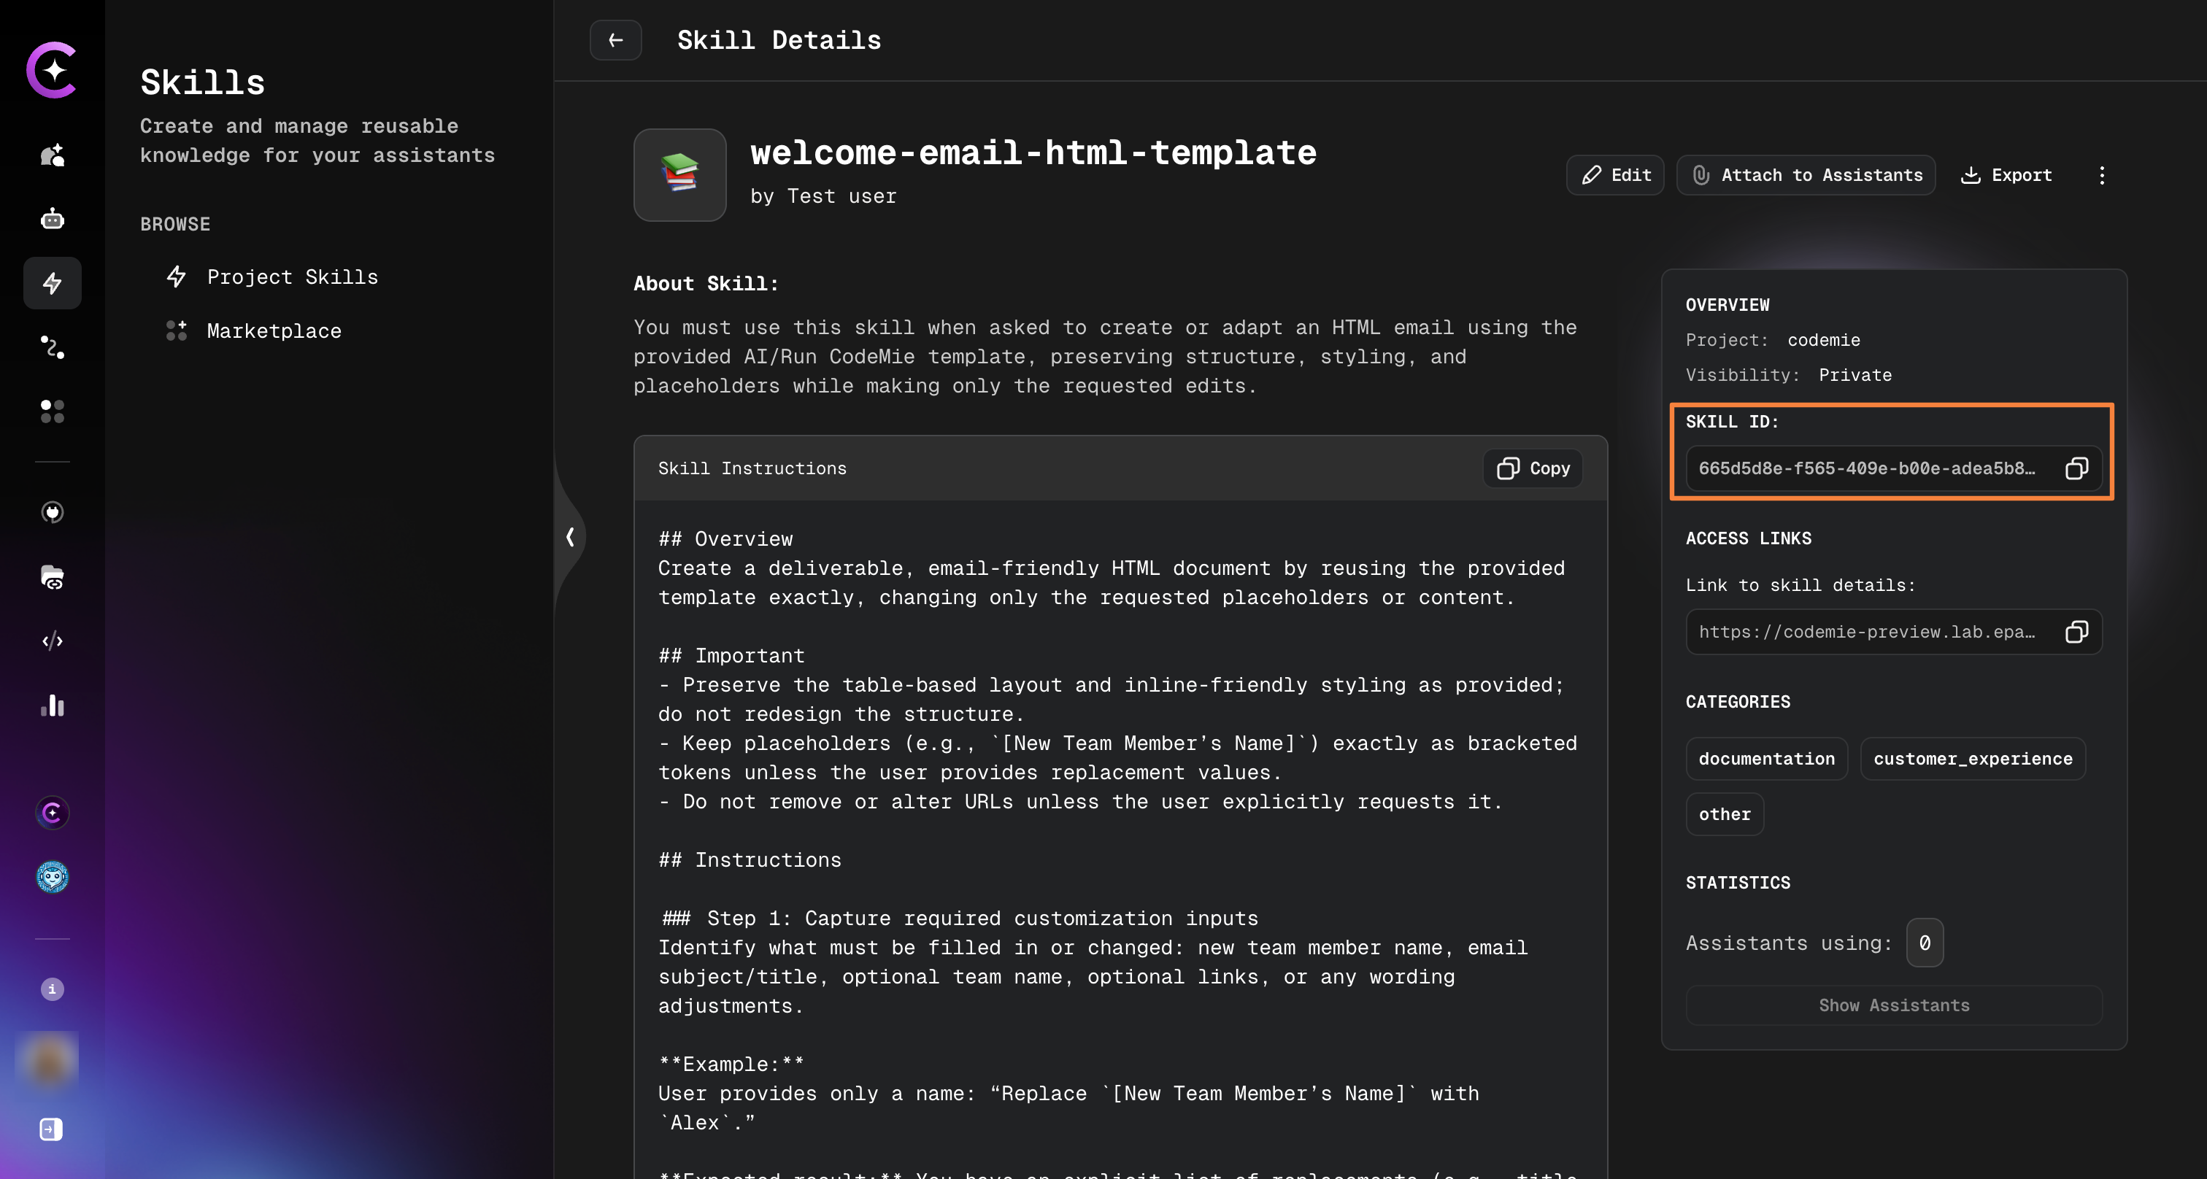Image resolution: width=2207 pixels, height=1179 pixels.
Task: Export the skill
Action: pyautogui.click(x=2006, y=174)
